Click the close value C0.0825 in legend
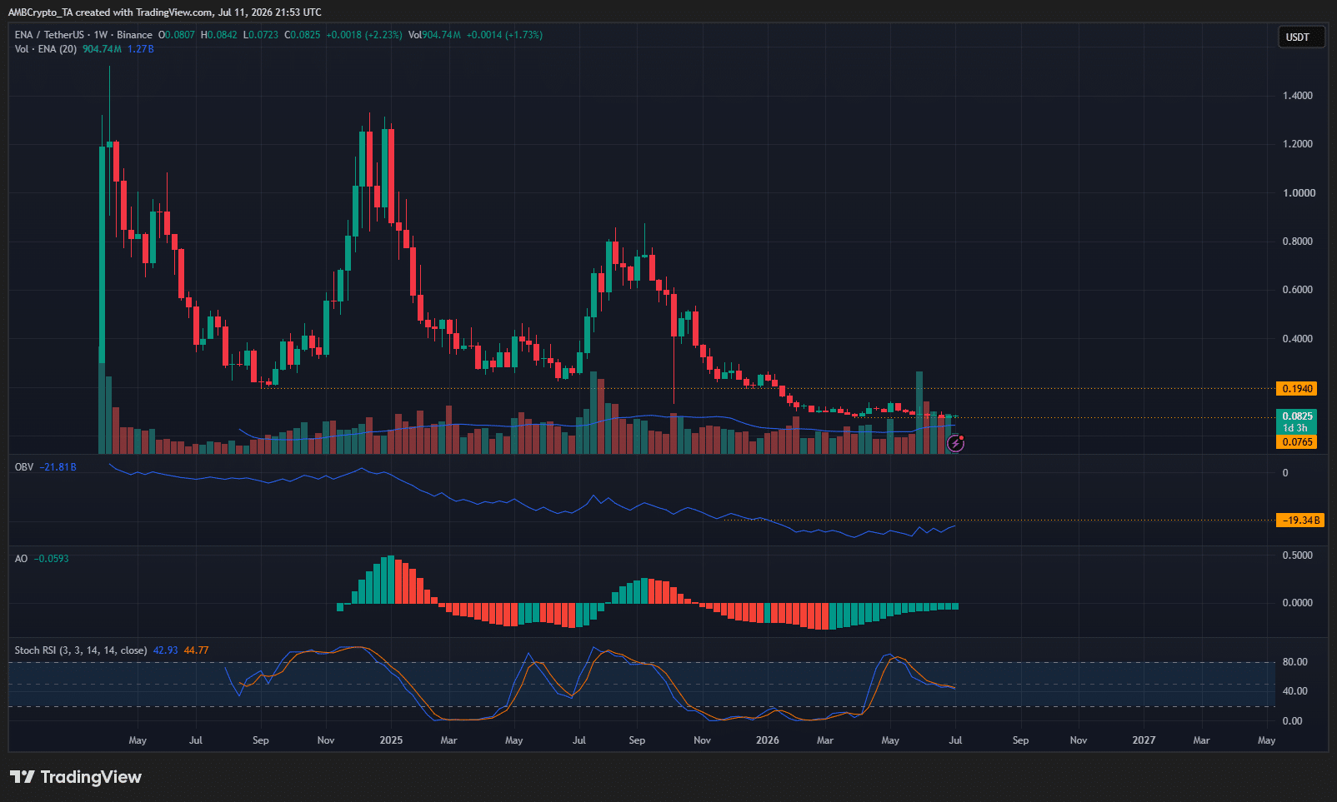 [x=303, y=35]
